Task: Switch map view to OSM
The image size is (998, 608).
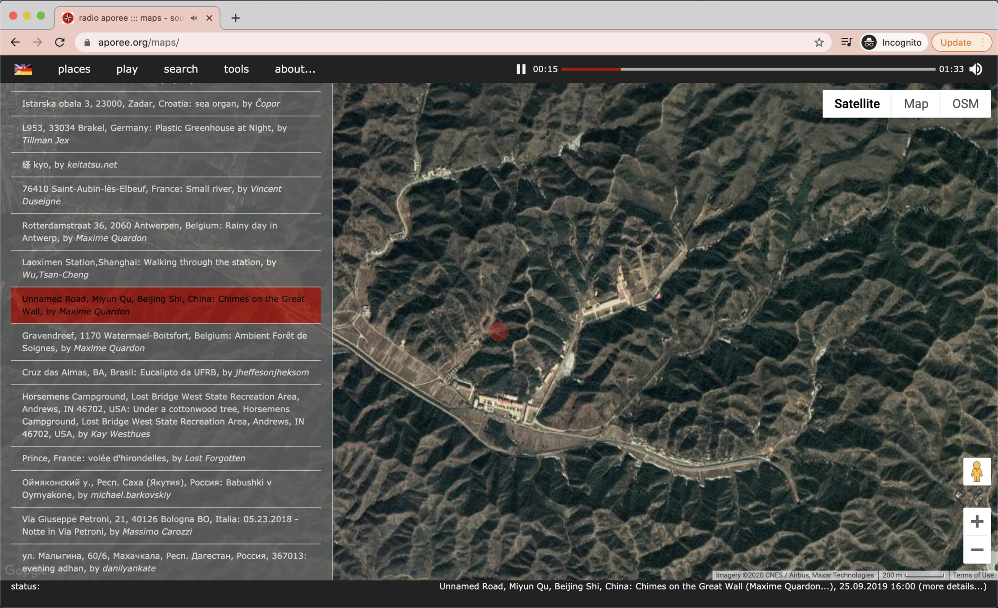Action: point(965,104)
